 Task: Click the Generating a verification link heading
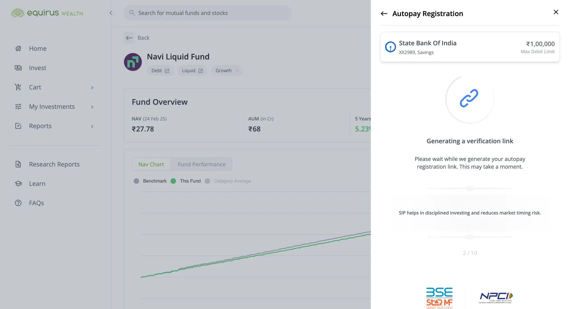click(470, 141)
